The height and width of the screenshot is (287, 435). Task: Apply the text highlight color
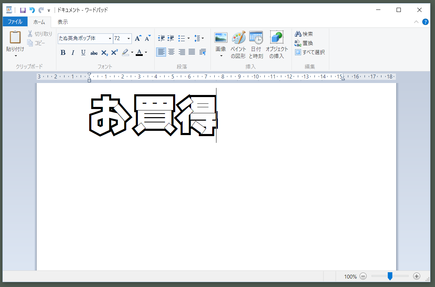(x=125, y=52)
